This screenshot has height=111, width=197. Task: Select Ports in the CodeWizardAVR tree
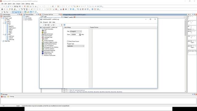(45, 32)
